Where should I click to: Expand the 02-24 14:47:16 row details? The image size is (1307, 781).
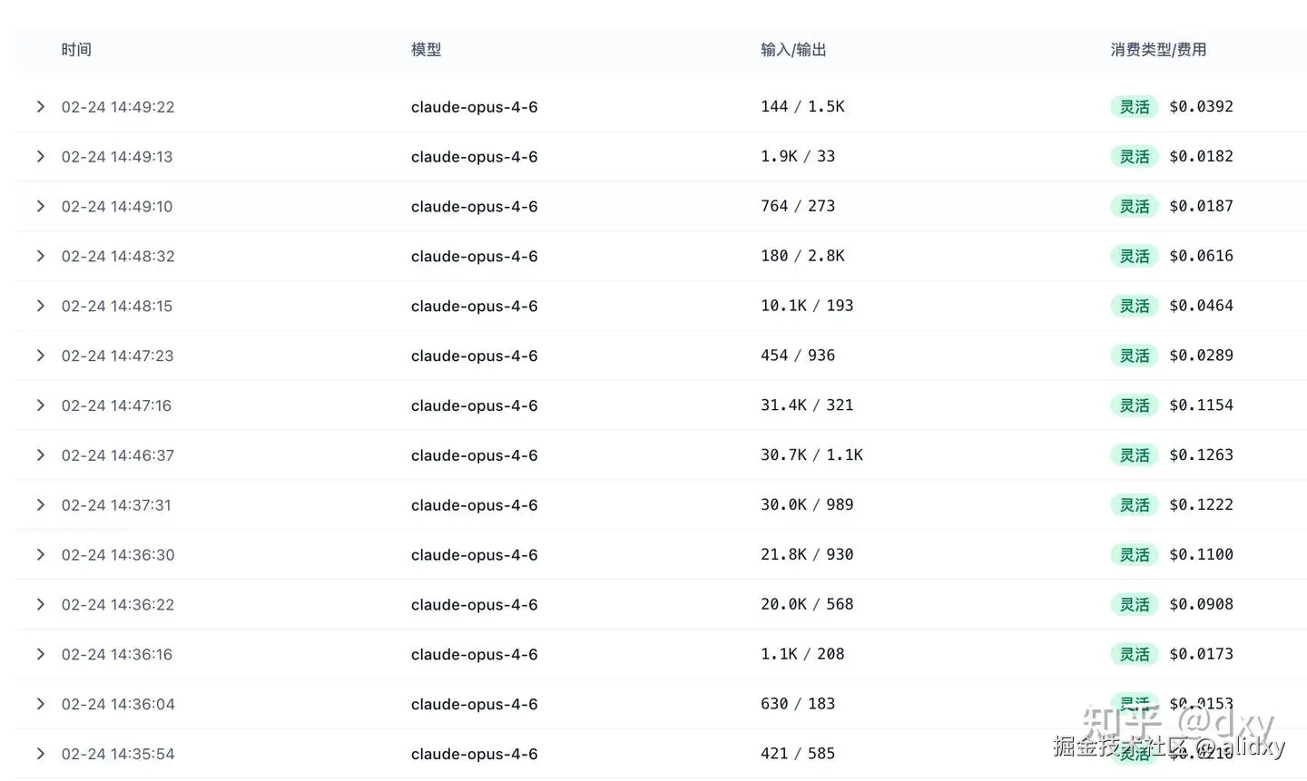pos(40,405)
